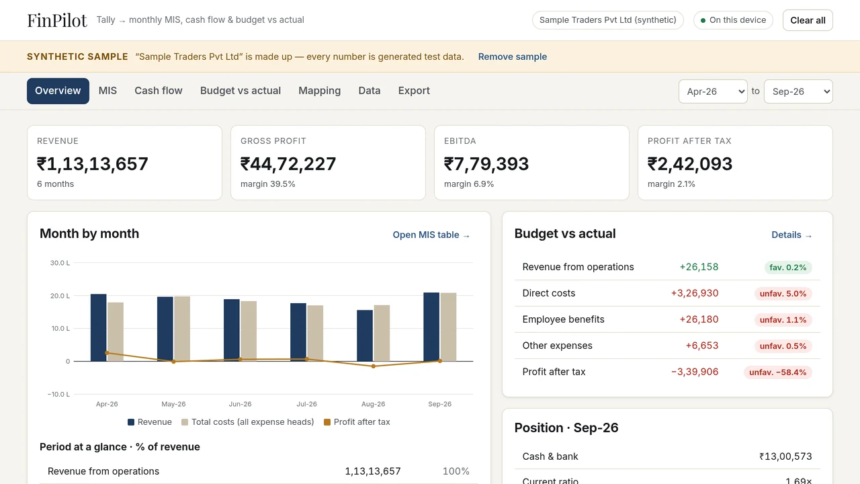Click the On this device status chip
860x484 pixels.
click(734, 20)
